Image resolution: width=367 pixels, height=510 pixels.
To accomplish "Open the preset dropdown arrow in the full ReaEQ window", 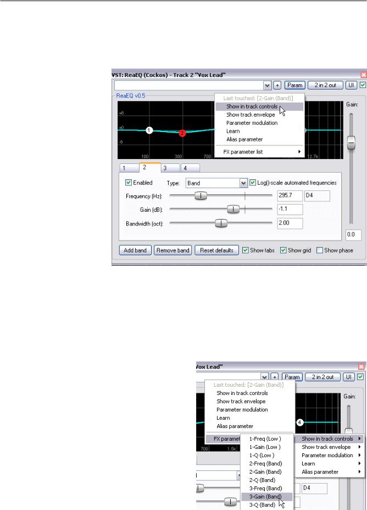I will click(x=268, y=85).
